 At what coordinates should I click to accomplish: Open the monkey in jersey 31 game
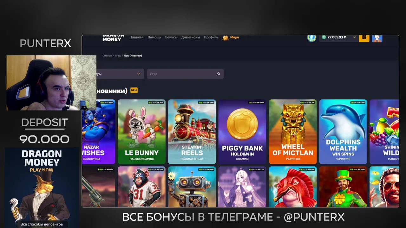(x=141, y=187)
